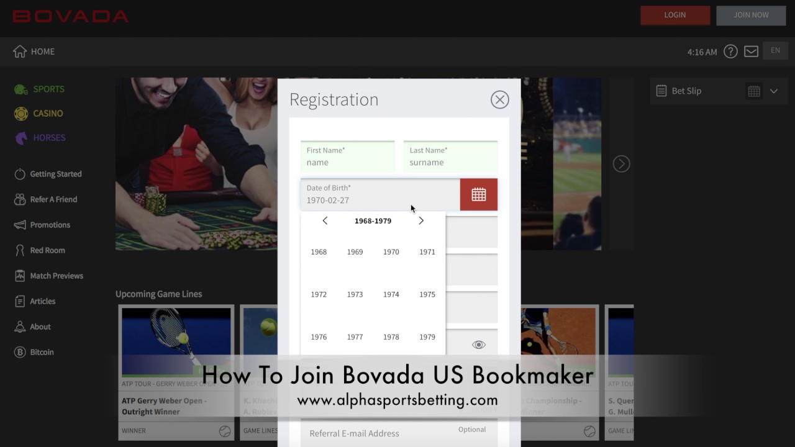The image size is (795, 447).
Task: Select year 1970
Action: click(391, 252)
